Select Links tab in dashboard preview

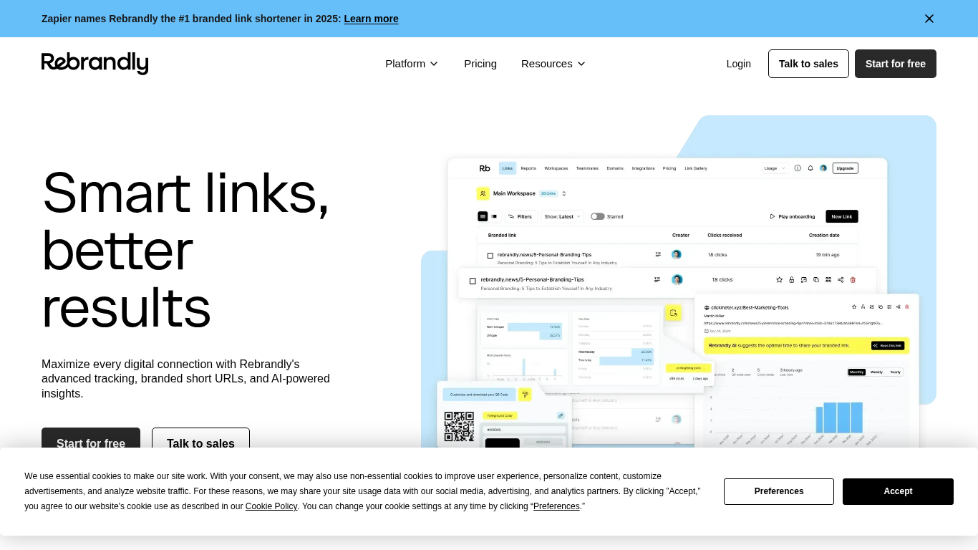pyautogui.click(x=508, y=168)
